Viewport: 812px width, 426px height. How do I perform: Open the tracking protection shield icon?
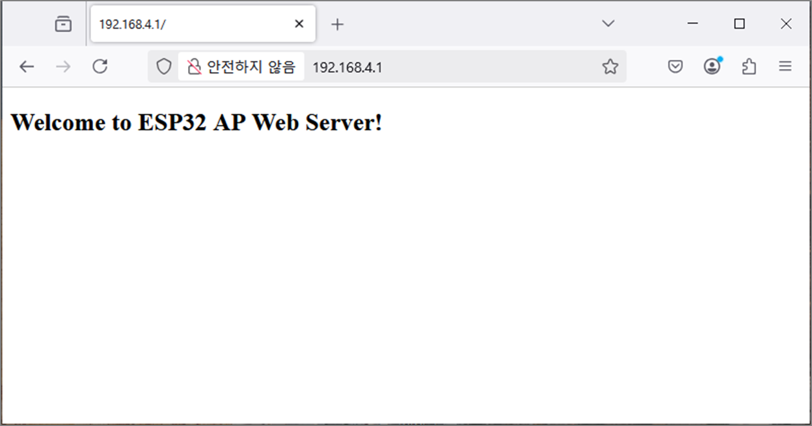164,66
